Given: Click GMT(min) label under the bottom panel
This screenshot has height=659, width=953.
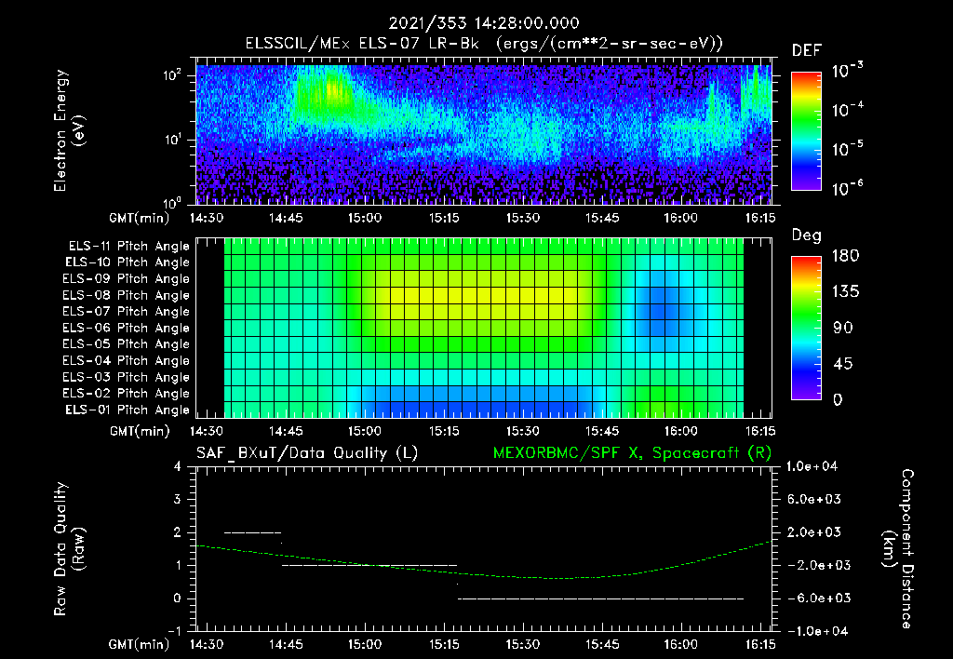Looking at the screenshot, I should (140, 644).
